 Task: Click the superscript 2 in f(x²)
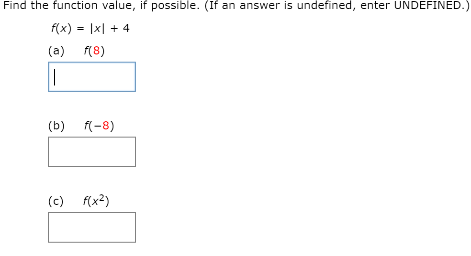pos(102,198)
